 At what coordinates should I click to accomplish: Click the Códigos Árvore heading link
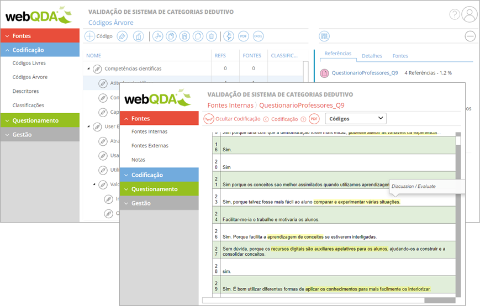(111, 23)
